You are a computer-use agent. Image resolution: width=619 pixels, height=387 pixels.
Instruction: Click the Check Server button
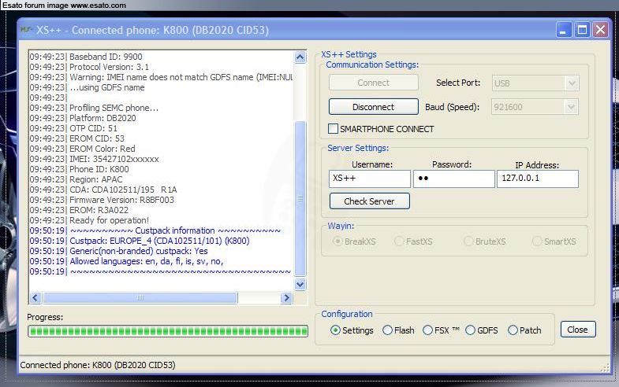click(x=369, y=201)
